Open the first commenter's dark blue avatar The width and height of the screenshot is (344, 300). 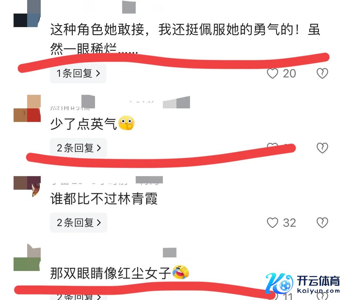pos(27,14)
